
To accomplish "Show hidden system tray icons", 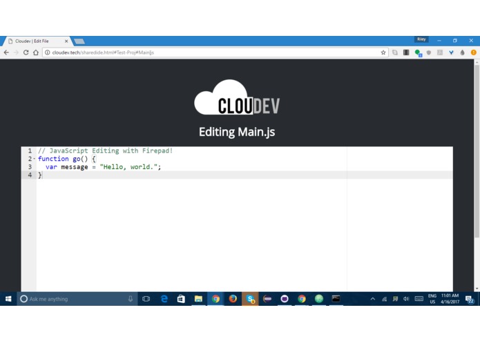I will [x=372, y=299].
